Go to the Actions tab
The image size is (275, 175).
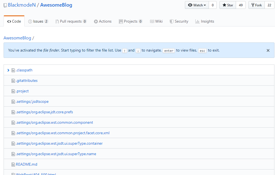[103, 21]
